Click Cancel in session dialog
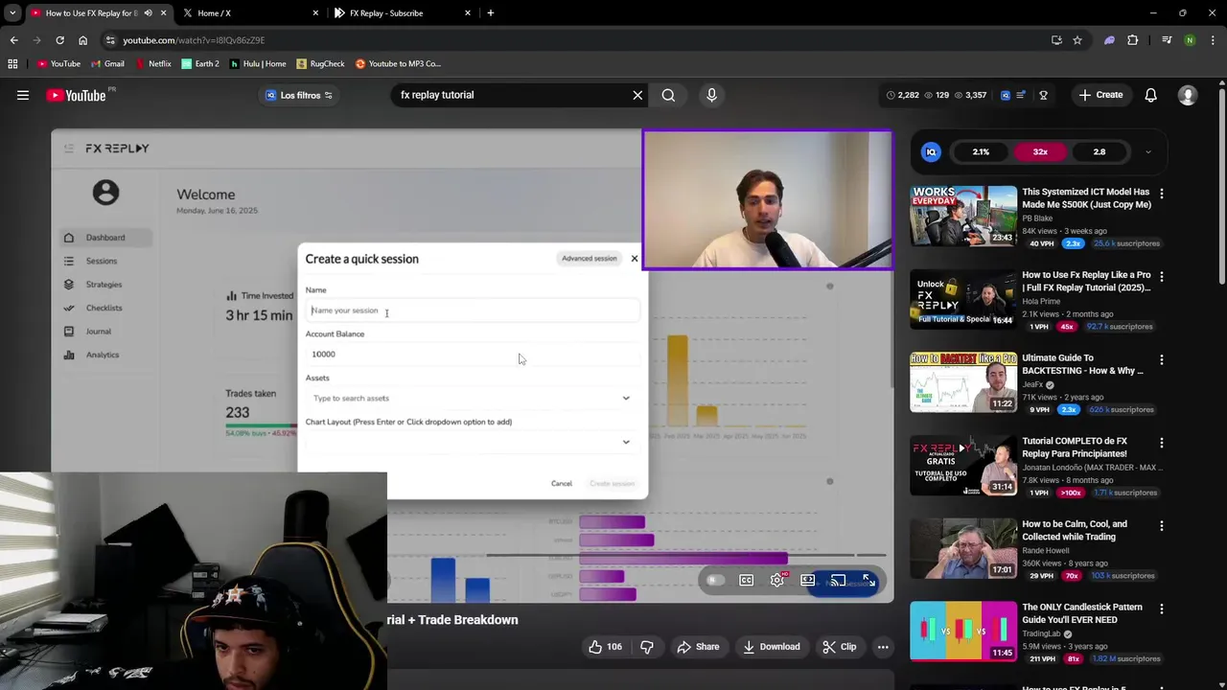 pos(562,483)
